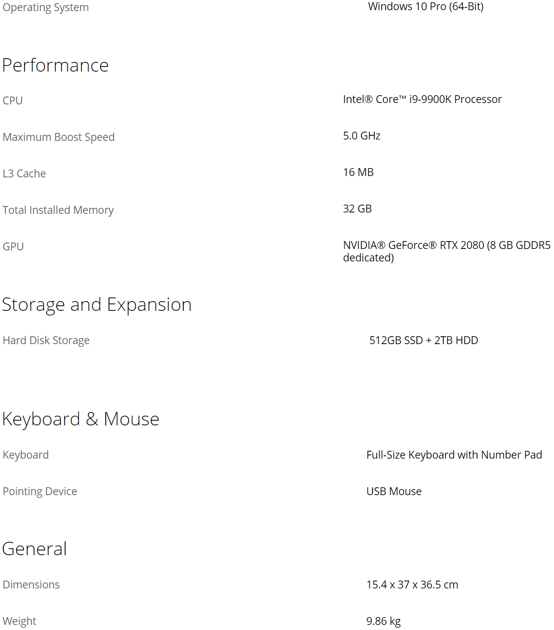Click the 5.0 GHz value
This screenshot has height=630, width=554.
click(x=361, y=136)
